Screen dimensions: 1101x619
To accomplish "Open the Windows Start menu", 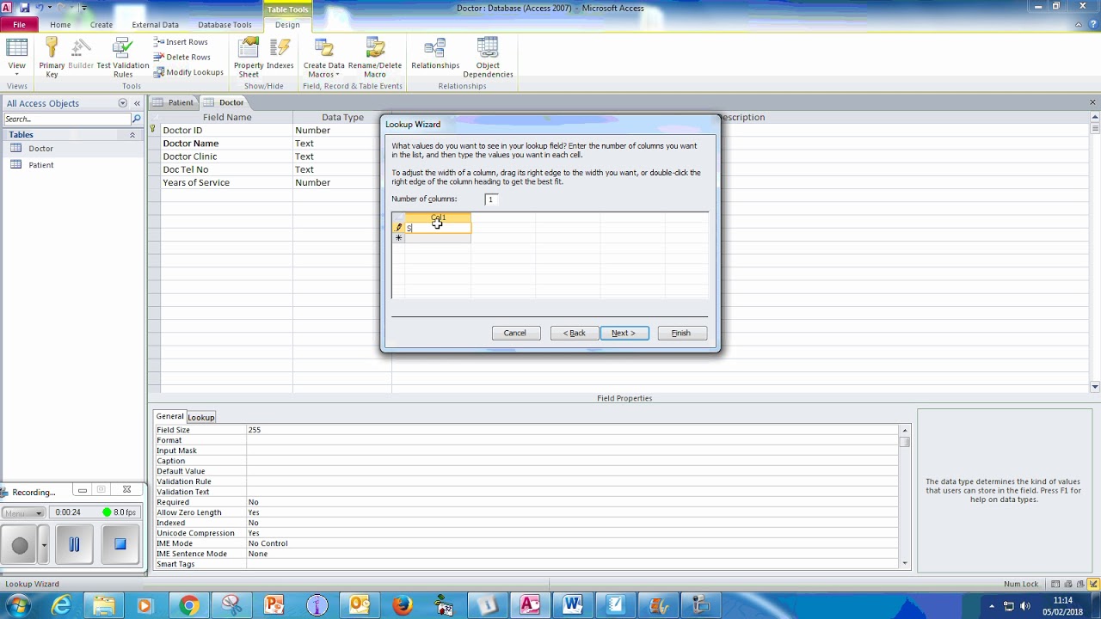I will pyautogui.click(x=18, y=605).
